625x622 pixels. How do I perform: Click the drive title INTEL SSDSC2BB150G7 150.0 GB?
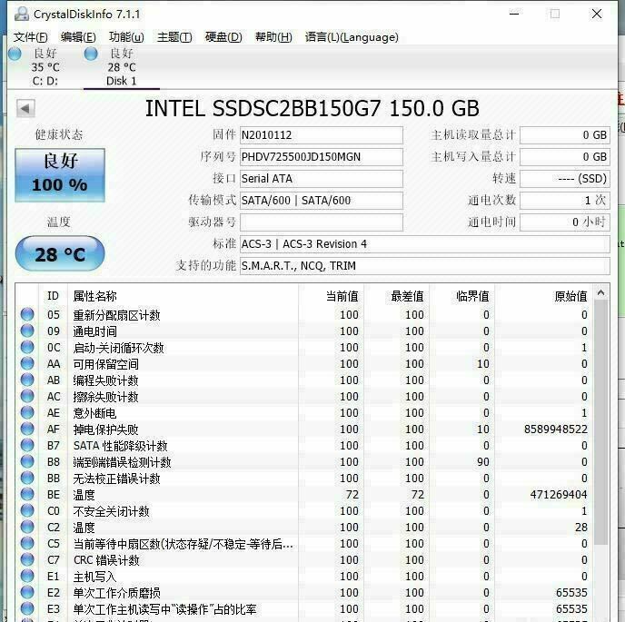tap(312, 108)
